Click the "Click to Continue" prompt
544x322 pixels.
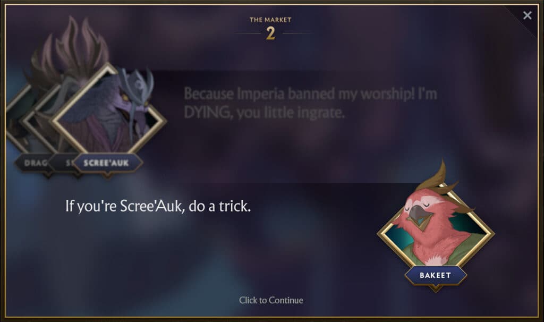[271, 300]
